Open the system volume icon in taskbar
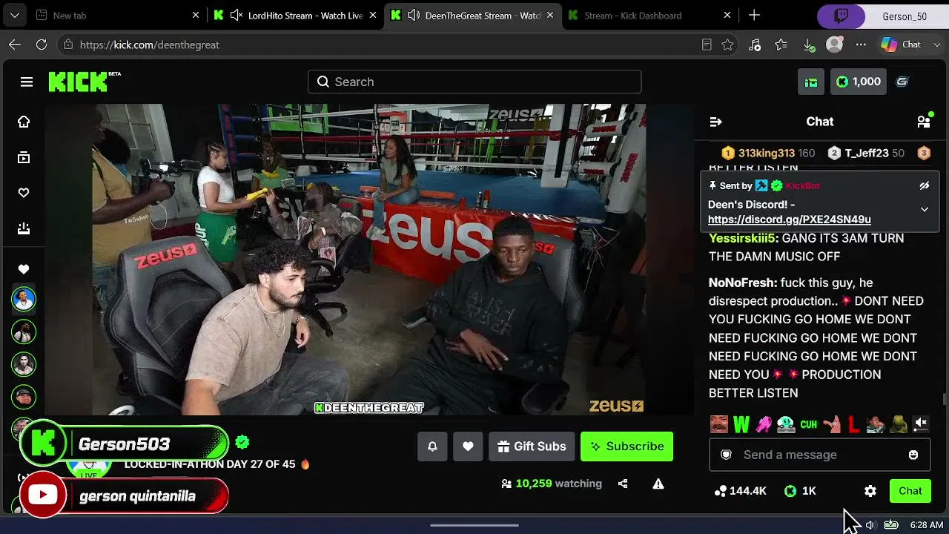 coord(870,525)
